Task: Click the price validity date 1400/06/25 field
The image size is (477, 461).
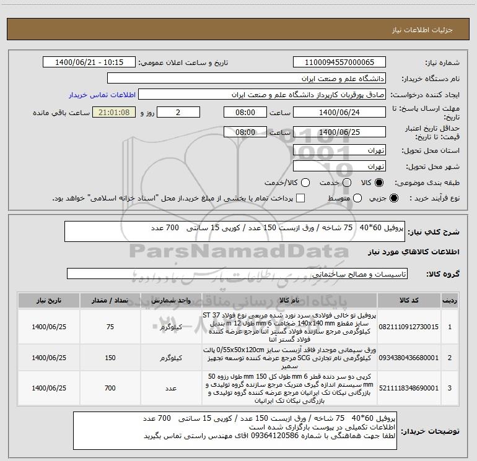Action: tap(339, 132)
